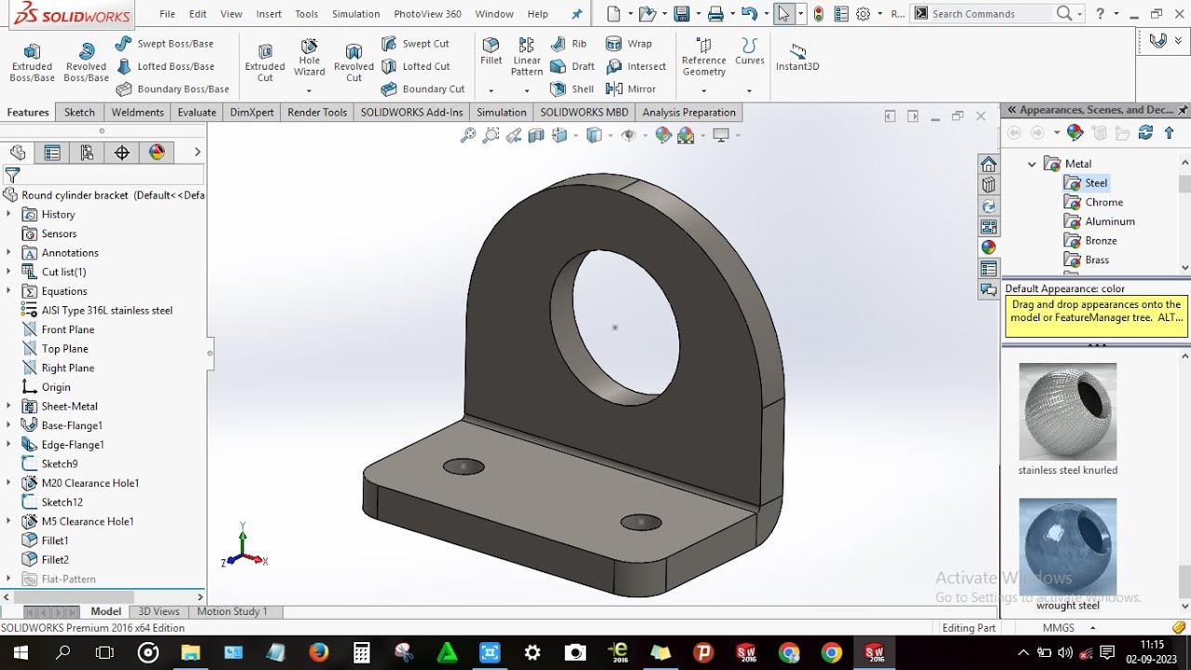Open the Tools menu
The width and height of the screenshot is (1191, 670).
click(x=306, y=14)
